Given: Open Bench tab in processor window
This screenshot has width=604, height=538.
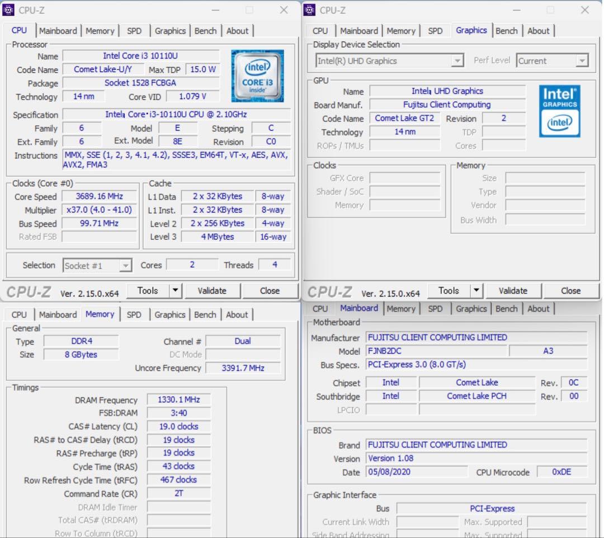Looking at the screenshot, I should point(205,31).
